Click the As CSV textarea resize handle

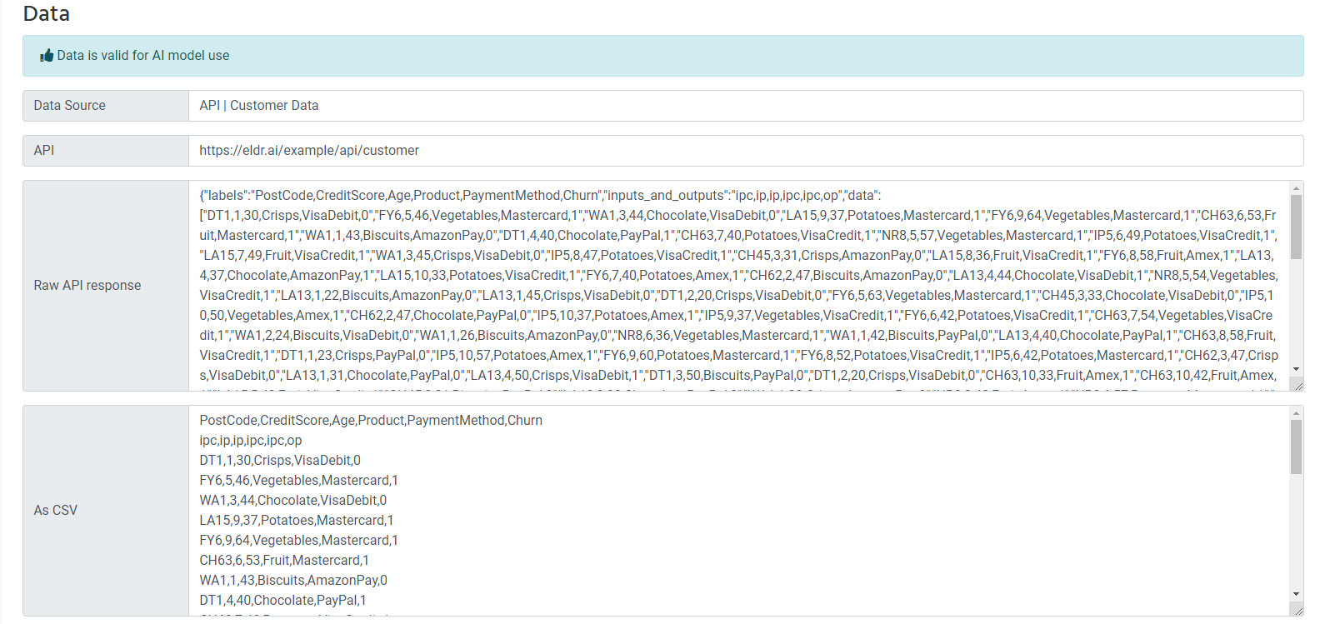[1297, 610]
